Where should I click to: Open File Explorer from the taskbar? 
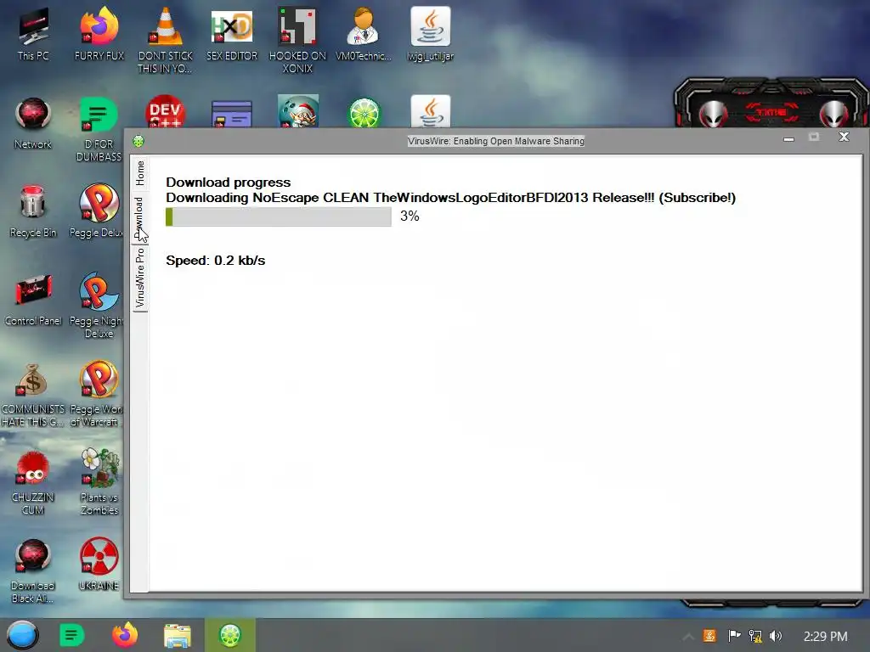178,636
